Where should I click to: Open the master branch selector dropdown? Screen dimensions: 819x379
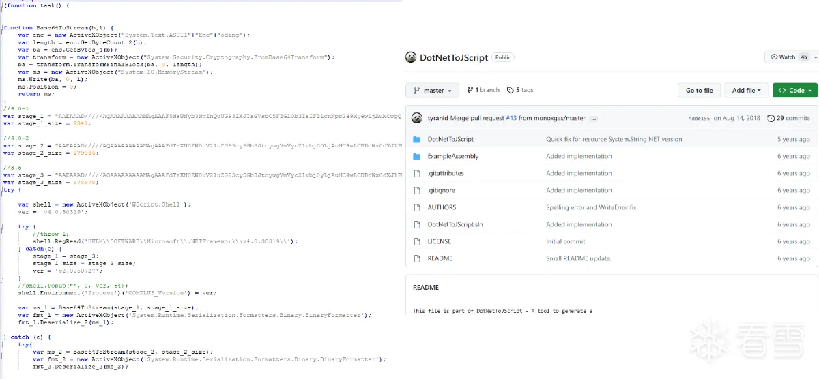click(432, 90)
